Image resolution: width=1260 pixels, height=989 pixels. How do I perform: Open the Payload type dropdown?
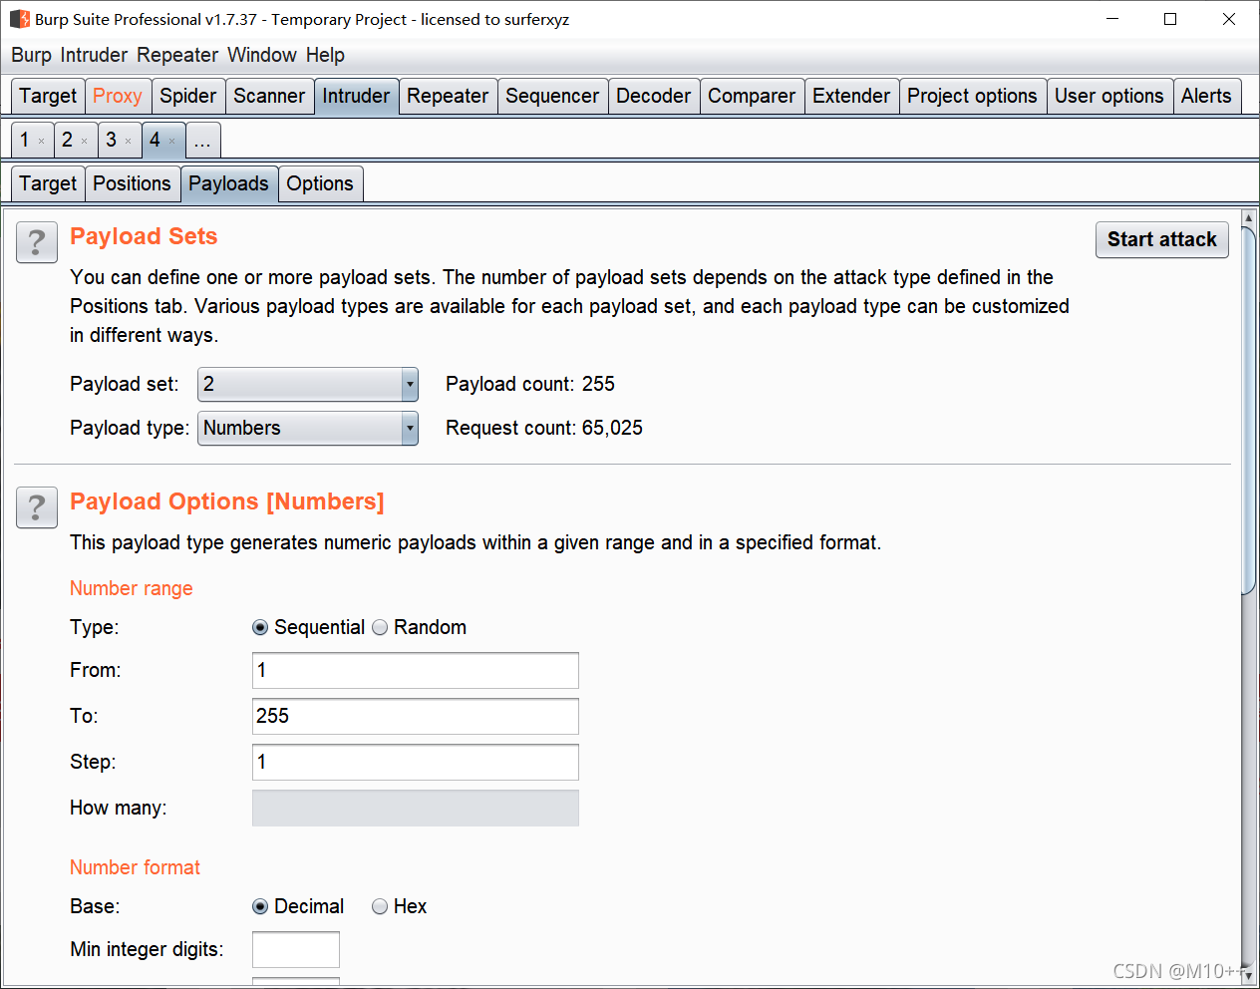tap(308, 428)
